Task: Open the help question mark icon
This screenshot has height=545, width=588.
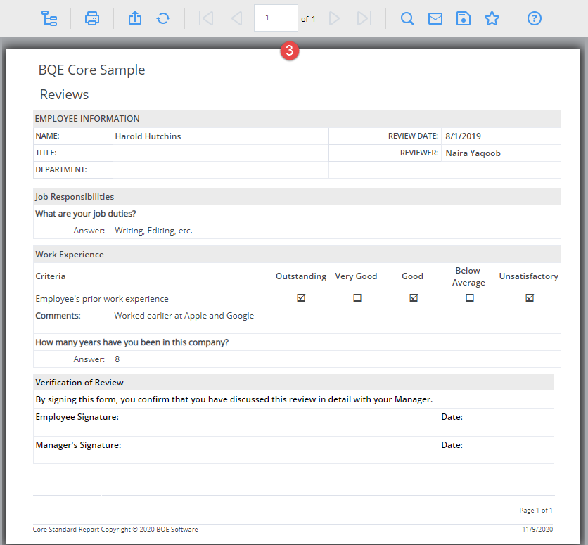Action: tap(534, 18)
